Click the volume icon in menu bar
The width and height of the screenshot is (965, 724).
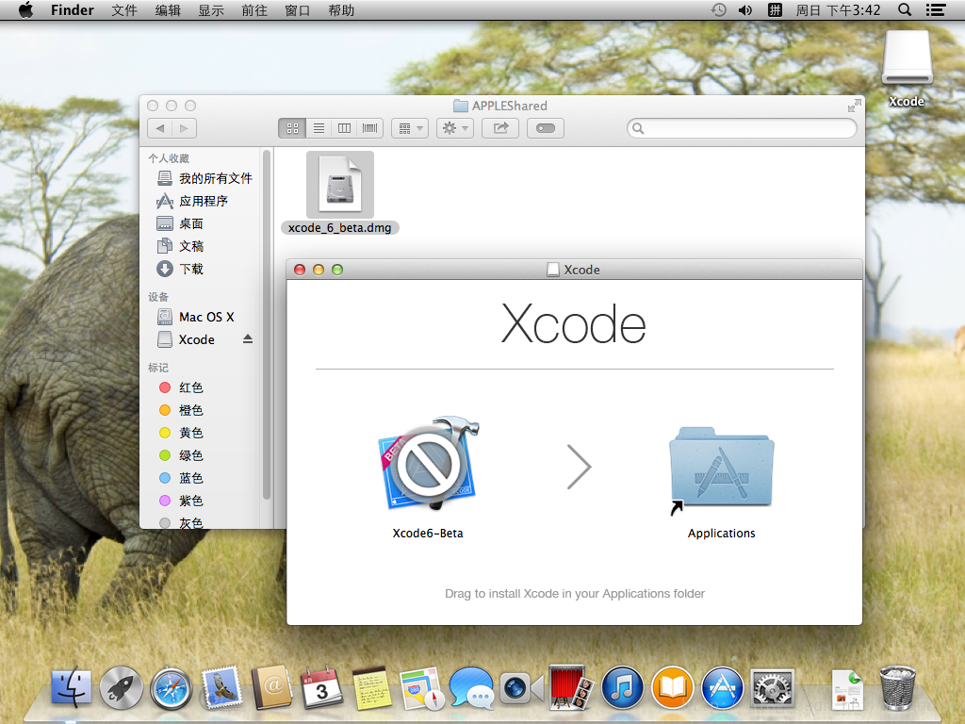point(745,9)
